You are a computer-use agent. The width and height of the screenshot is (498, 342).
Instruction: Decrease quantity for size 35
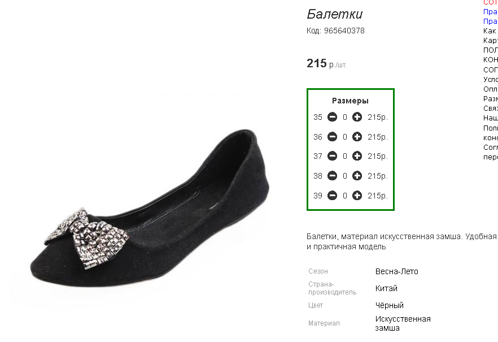[332, 117]
